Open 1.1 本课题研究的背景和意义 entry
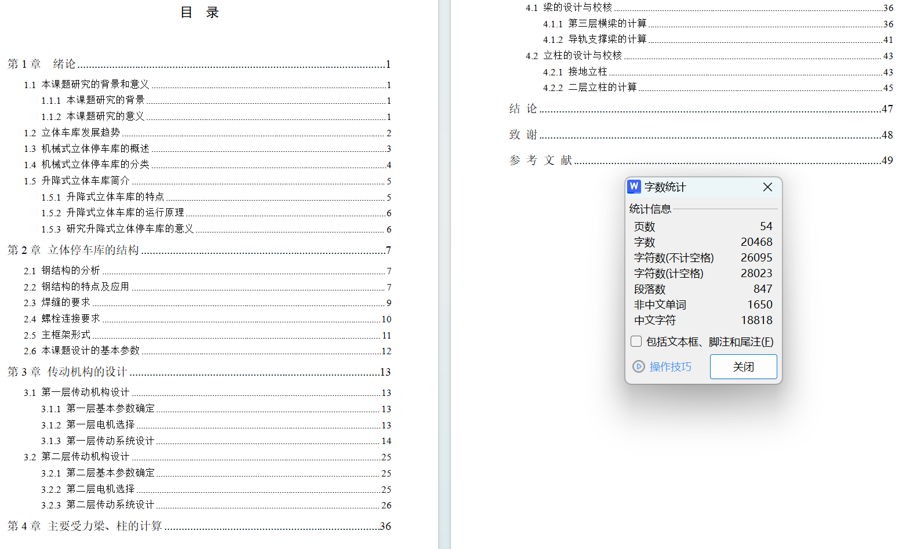Viewport: 899px width, 549px height. click(x=208, y=85)
